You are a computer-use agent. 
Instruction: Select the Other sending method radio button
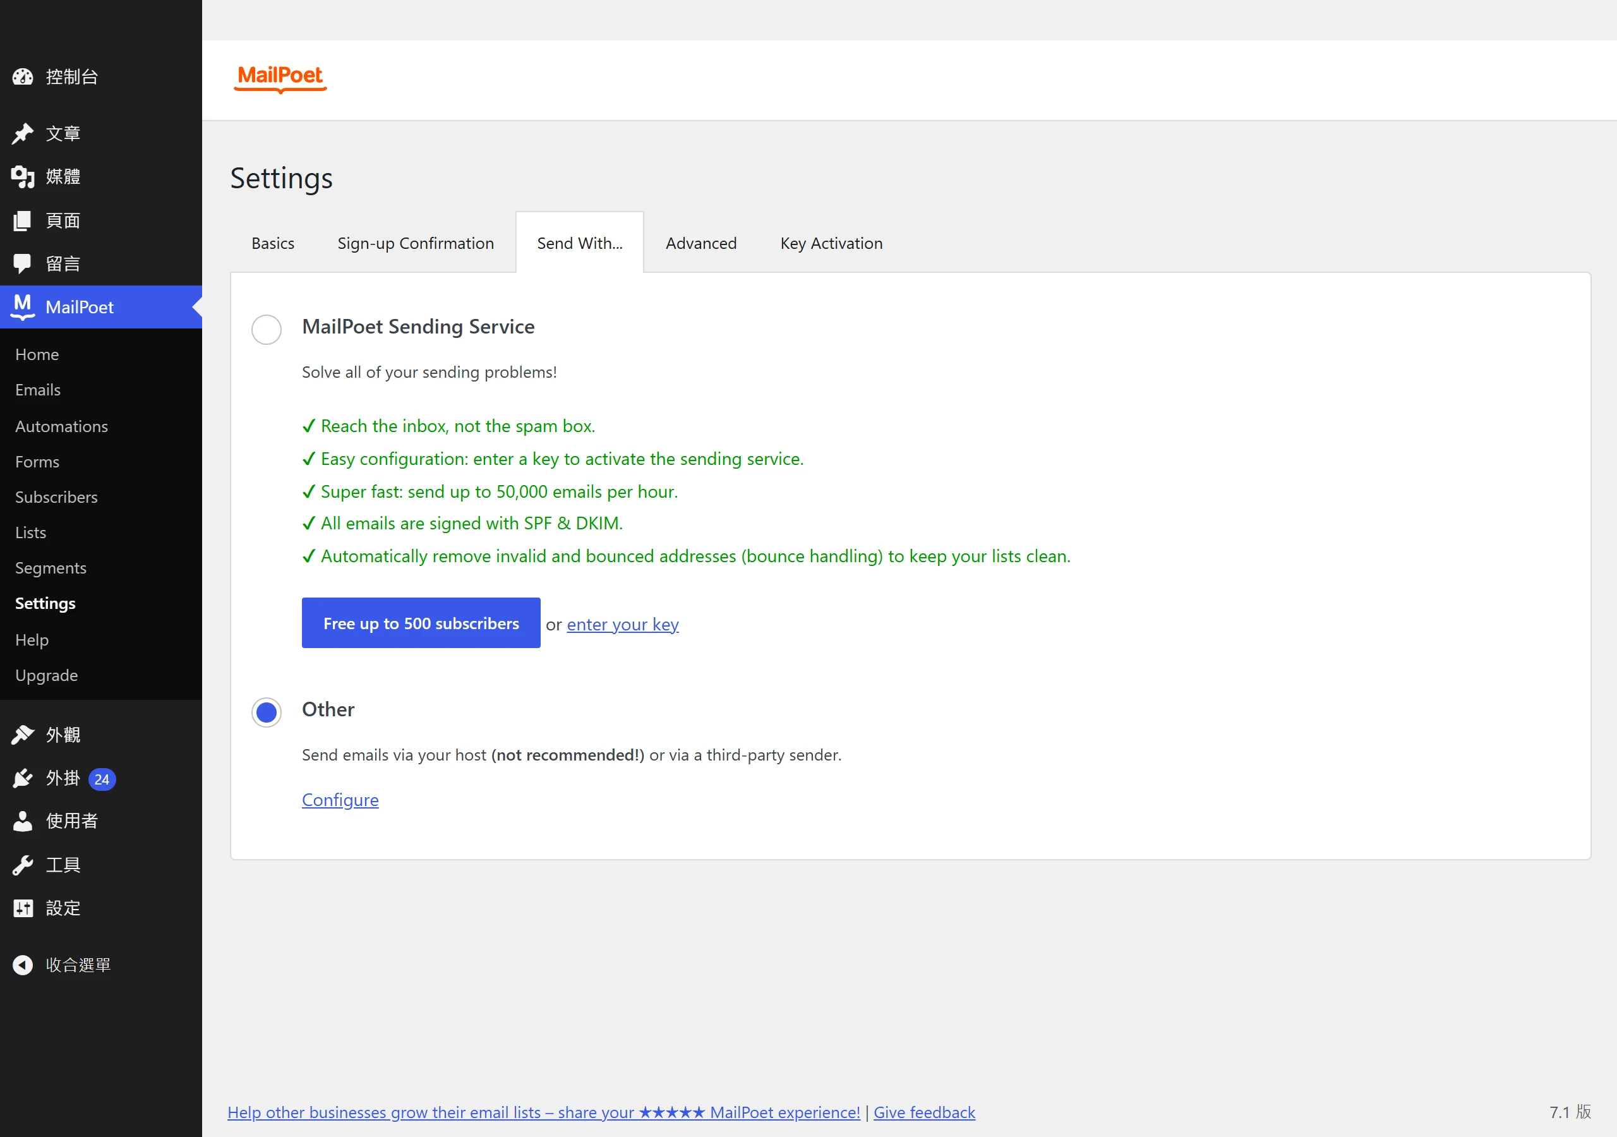(266, 713)
